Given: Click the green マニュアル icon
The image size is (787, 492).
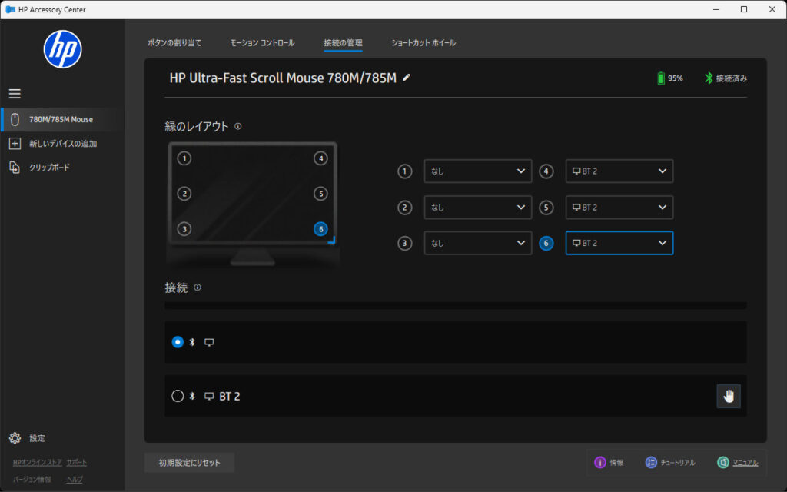Looking at the screenshot, I should [x=722, y=462].
